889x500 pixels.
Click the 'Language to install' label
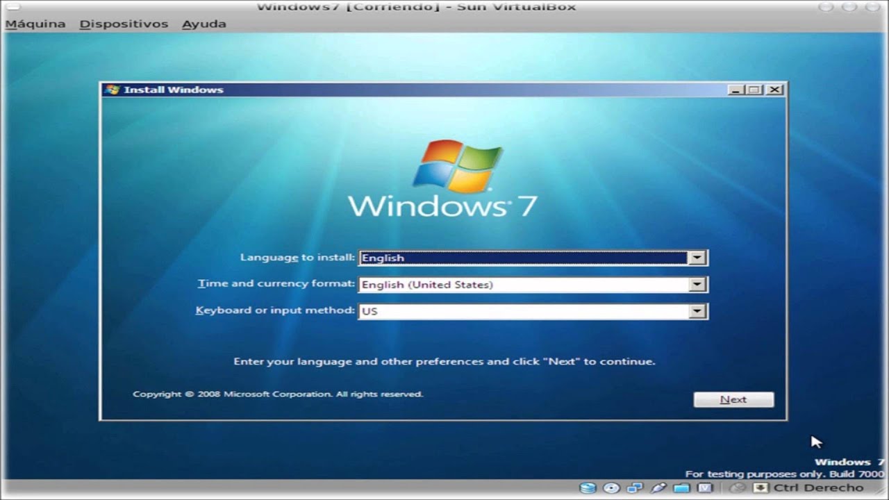[297, 257]
